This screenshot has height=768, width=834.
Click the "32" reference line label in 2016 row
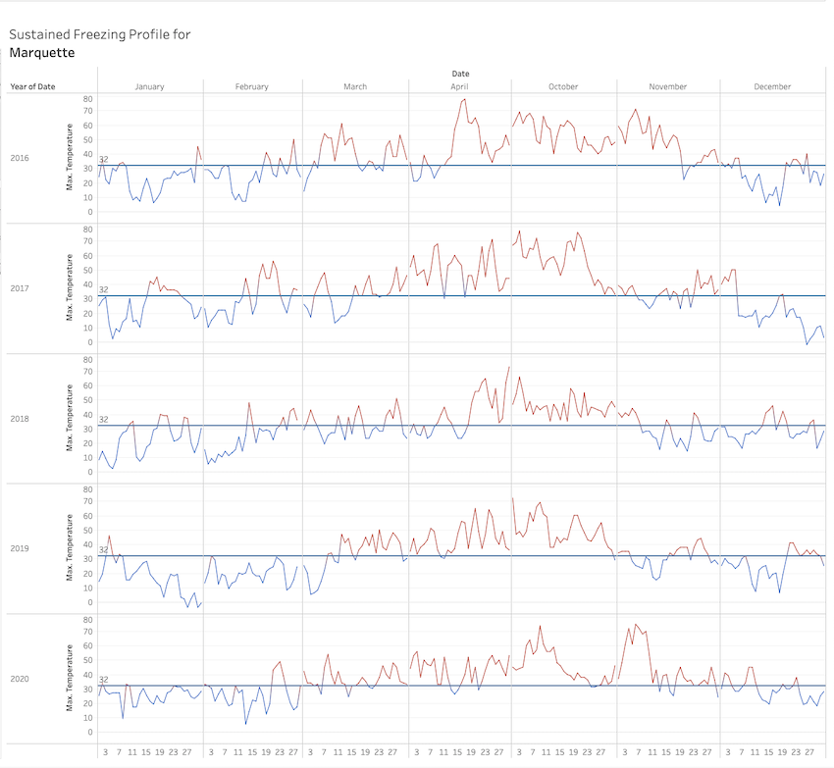[104, 160]
